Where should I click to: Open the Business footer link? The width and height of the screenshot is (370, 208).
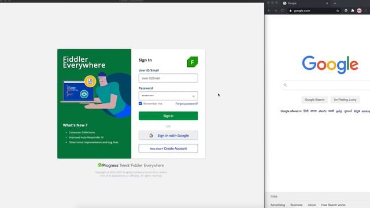click(x=297, y=205)
